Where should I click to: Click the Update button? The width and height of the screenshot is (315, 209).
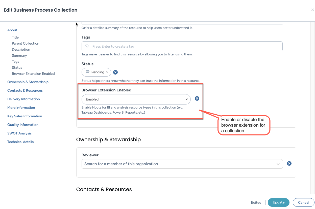(x=278, y=202)
